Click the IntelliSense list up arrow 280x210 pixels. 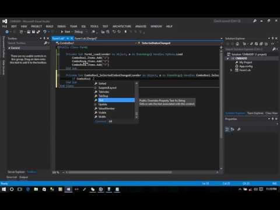[136, 83]
